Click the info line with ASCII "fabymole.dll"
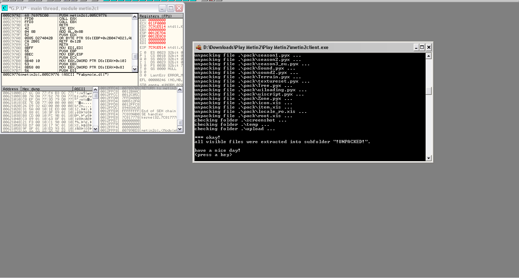This screenshot has height=278, width=519. pyautogui.click(x=56, y=74)
